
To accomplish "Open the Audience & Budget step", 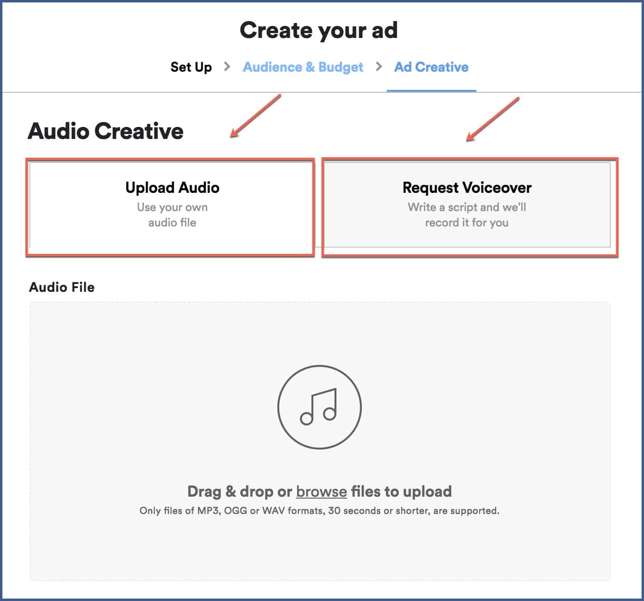I will (303, 67).
